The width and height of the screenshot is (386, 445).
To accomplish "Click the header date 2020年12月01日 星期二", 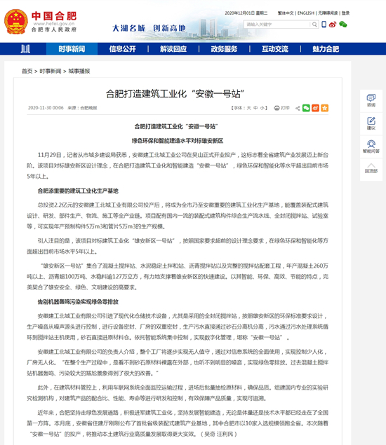I will tap(246, 13).
